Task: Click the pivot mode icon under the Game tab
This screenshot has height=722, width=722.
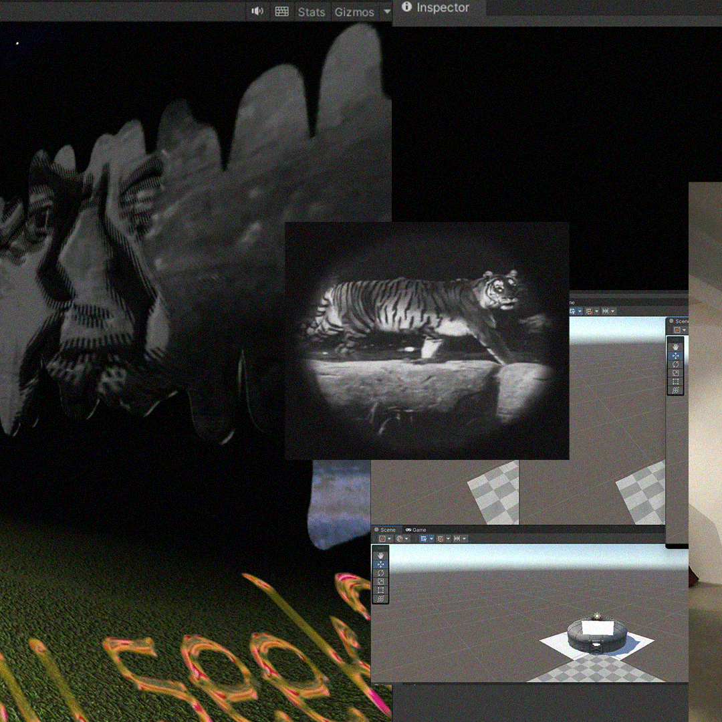Action: click(x=382, y=539)
